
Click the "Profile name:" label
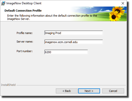coord(24,33)
